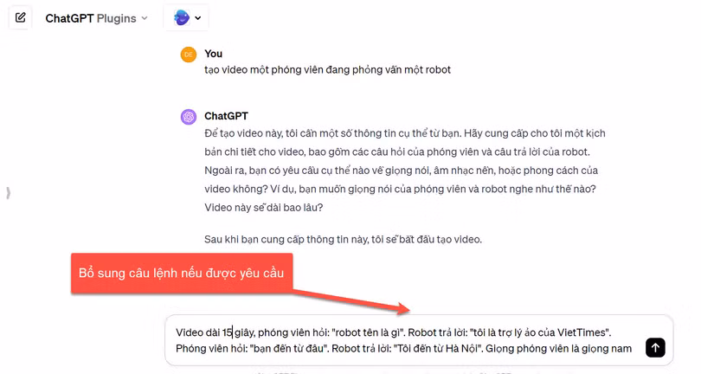Click reply line starting "Để tạo video này"
Screen dimensions: 701x374
tap(405, 133)
